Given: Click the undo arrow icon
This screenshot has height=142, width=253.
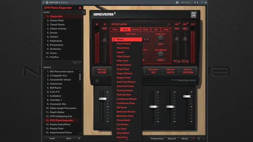Looking at the screenshot, I should coord(199,139).
